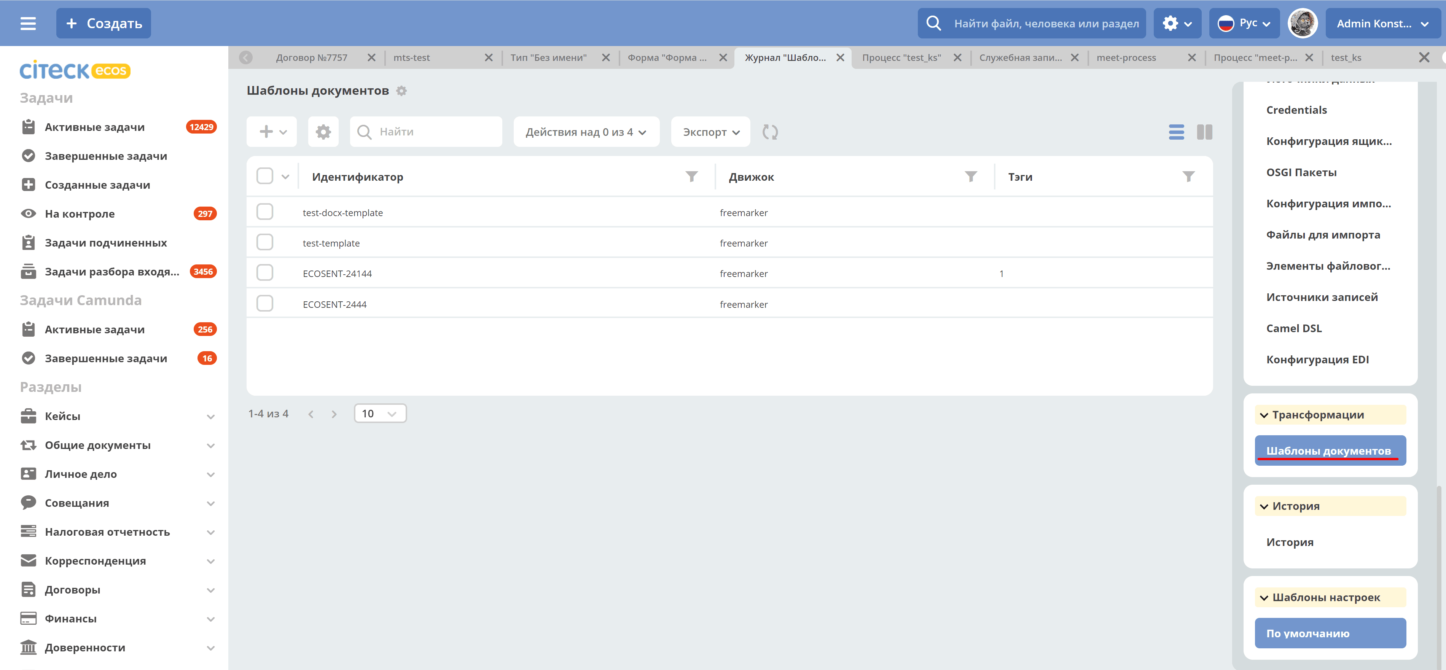Open На контроле eye icon item

click(28, 214)
